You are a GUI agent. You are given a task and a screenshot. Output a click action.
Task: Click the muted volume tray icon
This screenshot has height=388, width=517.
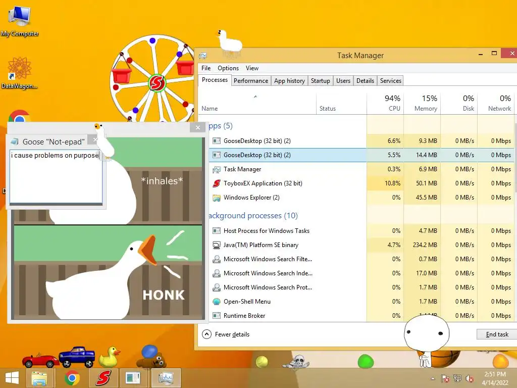click(x=470, y=379)
